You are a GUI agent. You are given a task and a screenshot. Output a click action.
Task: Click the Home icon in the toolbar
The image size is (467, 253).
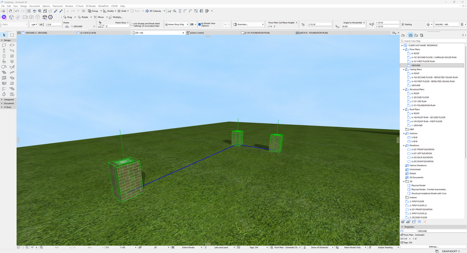pos(4,11)
